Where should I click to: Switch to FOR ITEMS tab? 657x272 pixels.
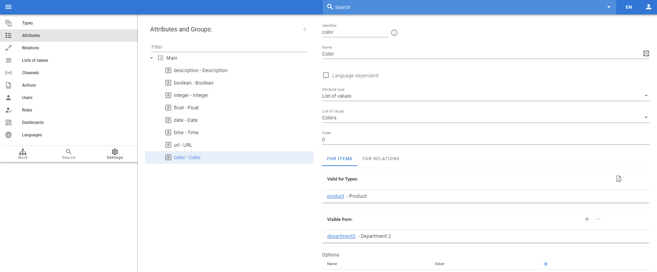340,159
